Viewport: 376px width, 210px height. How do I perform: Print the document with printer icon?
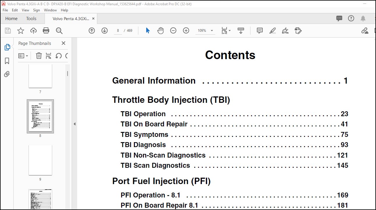pyautogui.click(x=46, y=31)
